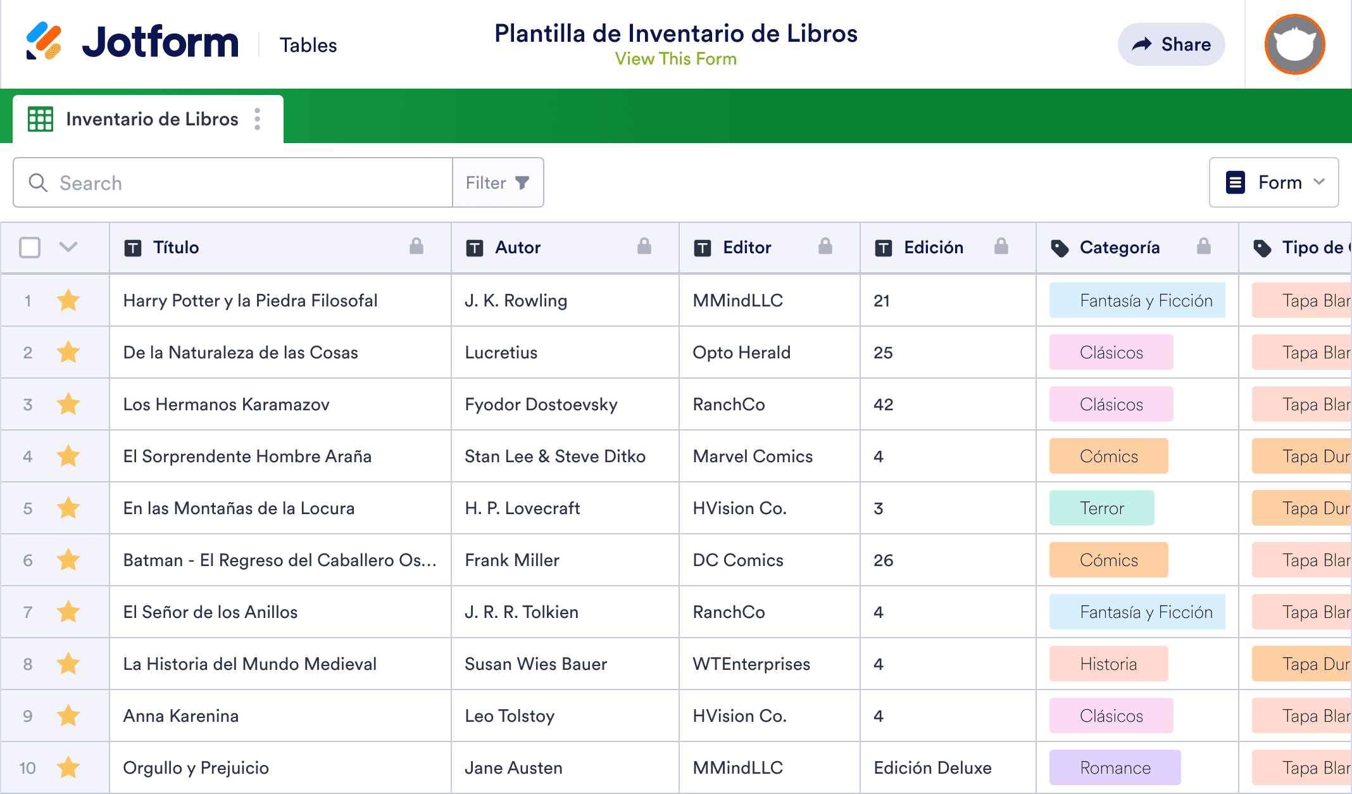
Task: Open the chevron next to the select-all checkbox
Action: coord(68,248)
